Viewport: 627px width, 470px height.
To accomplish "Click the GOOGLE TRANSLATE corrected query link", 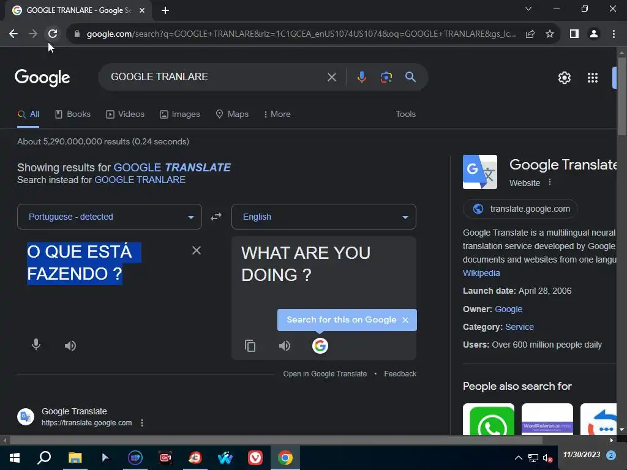I will click(172, 168).
